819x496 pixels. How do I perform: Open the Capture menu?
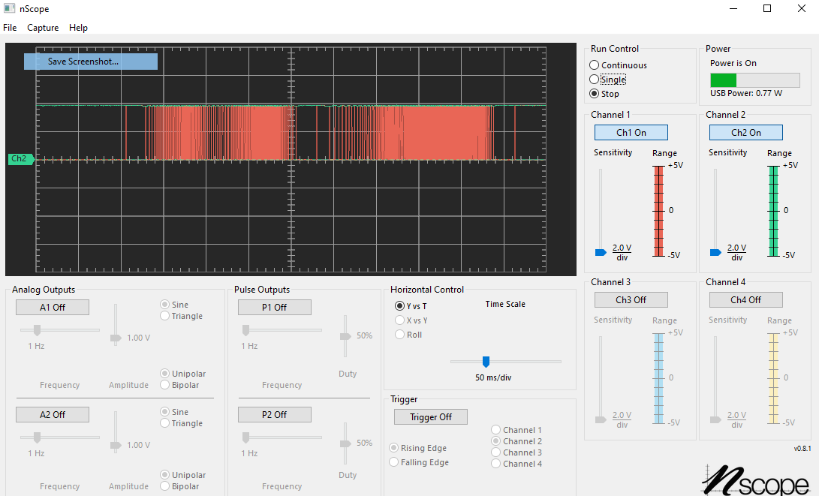[x=43, y=28]
